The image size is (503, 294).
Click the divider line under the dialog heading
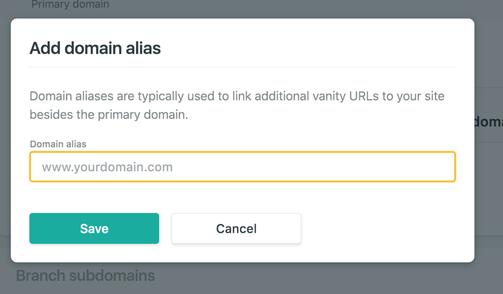click(243, 67)
